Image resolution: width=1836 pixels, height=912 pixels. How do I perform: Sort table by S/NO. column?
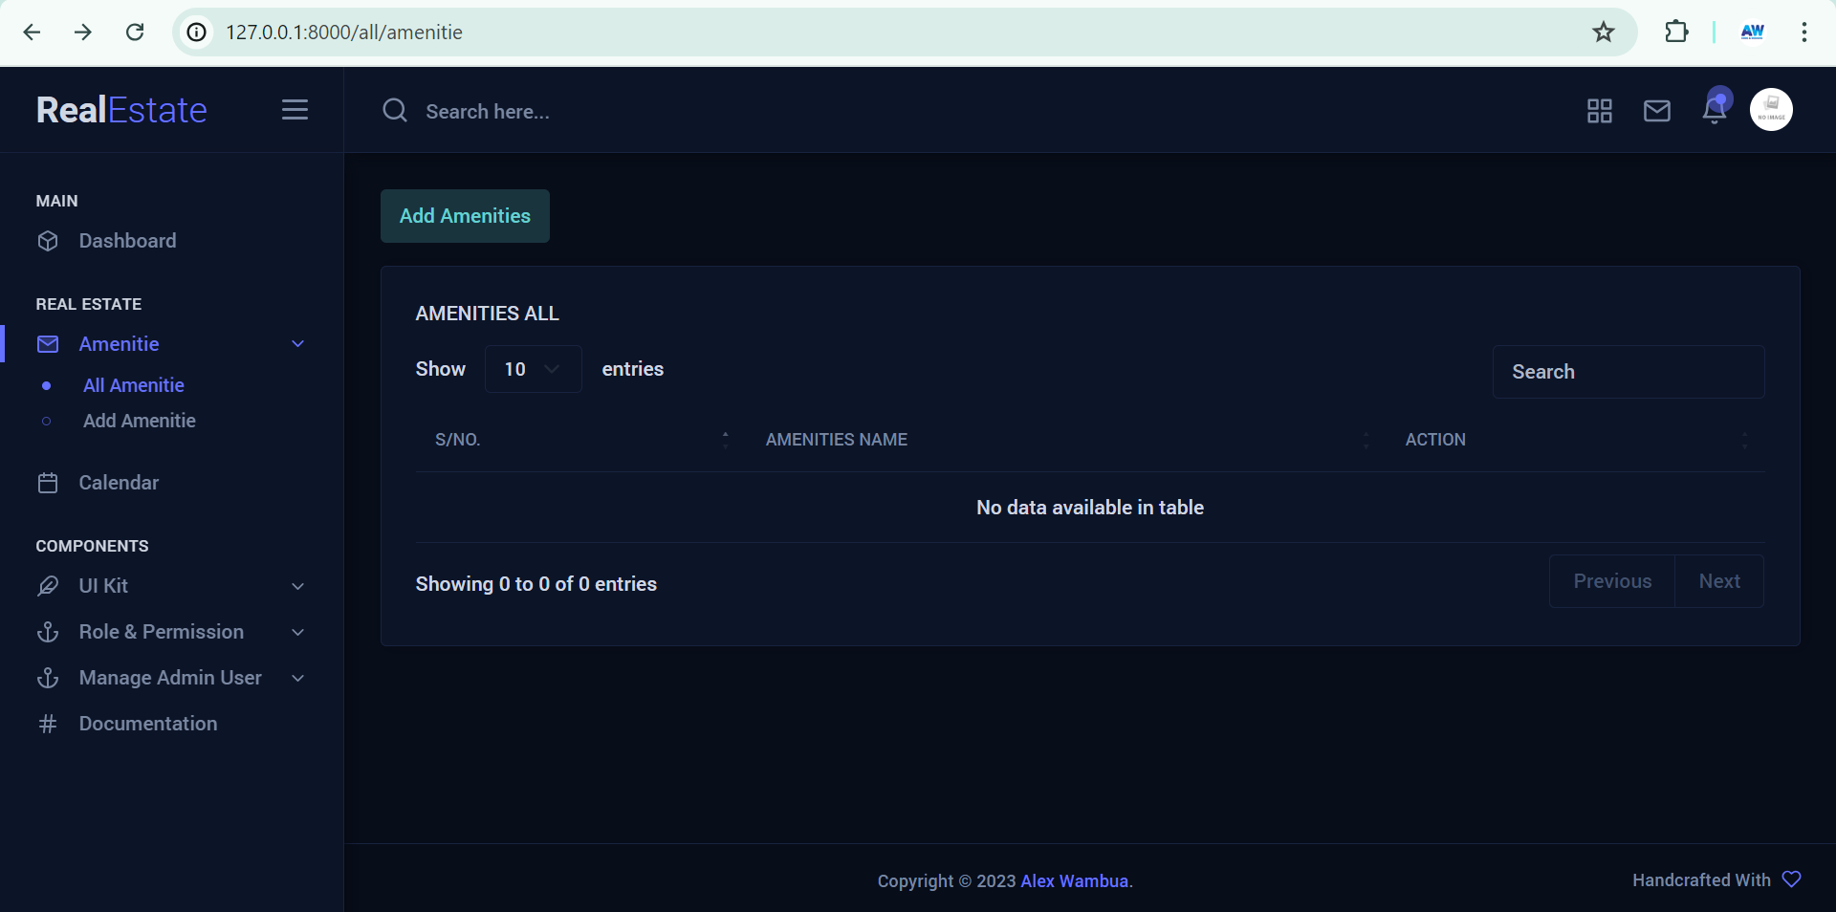point(574,440)
